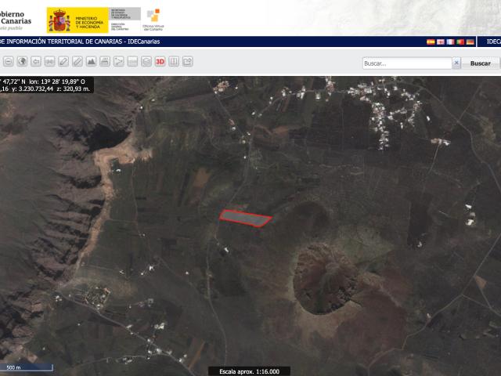Click the zoom out magnifier icon
The height and width of the screenshot is (376, 501).
(x=9, y=61)
